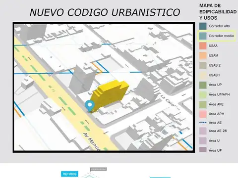This screenshot has height=178, width=238.
Task: Select the 'USAB 1' legend label
Action: pyautogui.click(x=214, y=75)
